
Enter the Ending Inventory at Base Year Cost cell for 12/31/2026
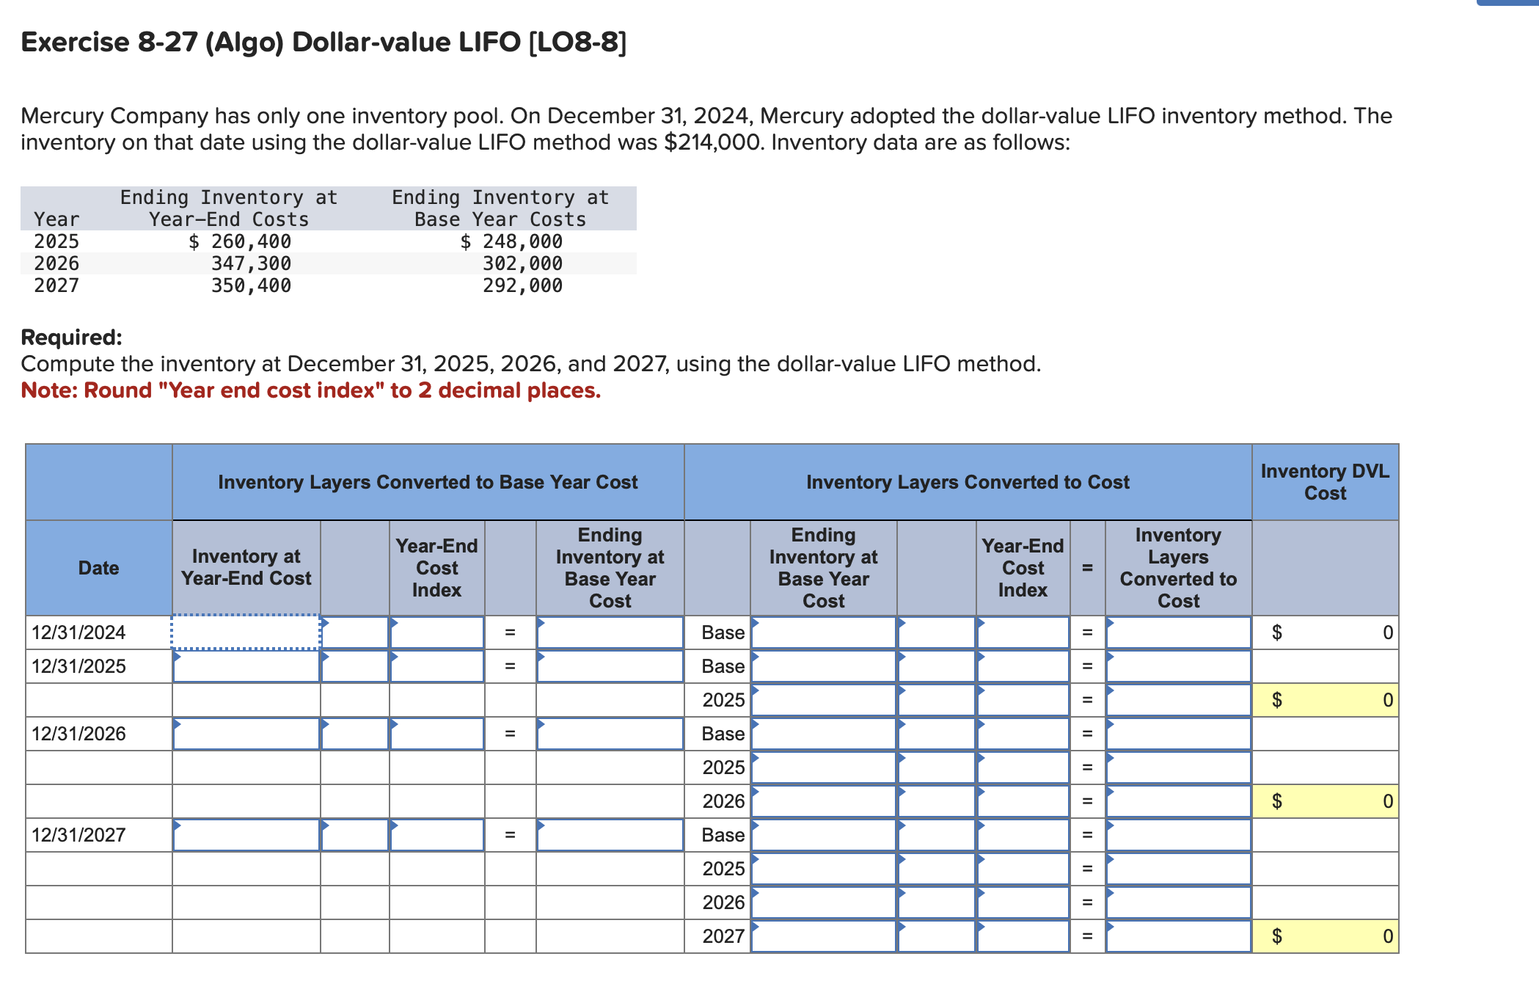[610, 733]
